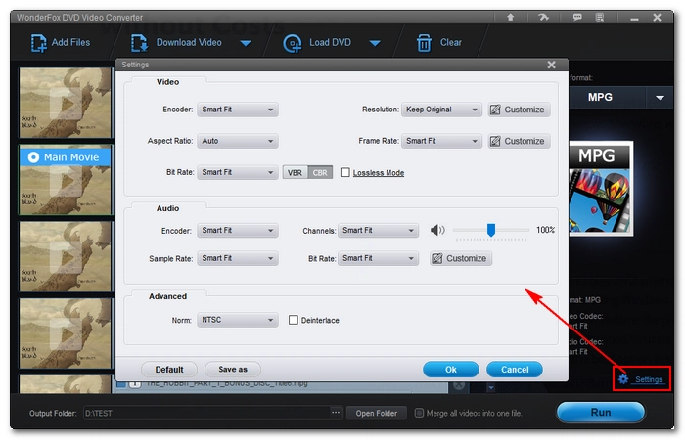Open the Frame Rate dropdown
Image resolution: width=685 pixels, height=440 pixels.
pyautogui.click(x=441, y=141)
